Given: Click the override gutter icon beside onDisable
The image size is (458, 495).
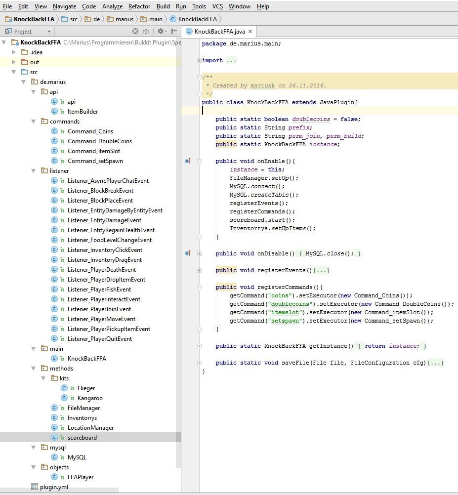Looking at the screenshot, I should (x=187, y=253).
